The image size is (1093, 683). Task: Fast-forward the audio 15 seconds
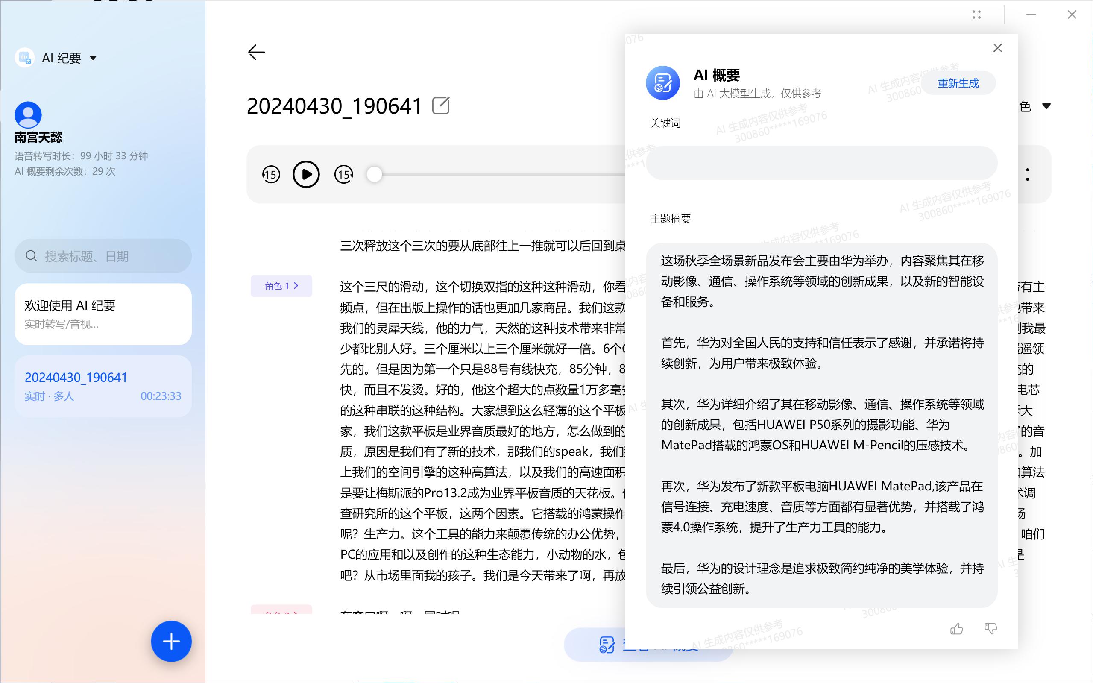click(x=344, y=174)
